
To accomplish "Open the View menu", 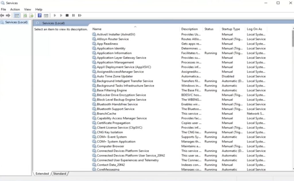I will tap(28, 9).
